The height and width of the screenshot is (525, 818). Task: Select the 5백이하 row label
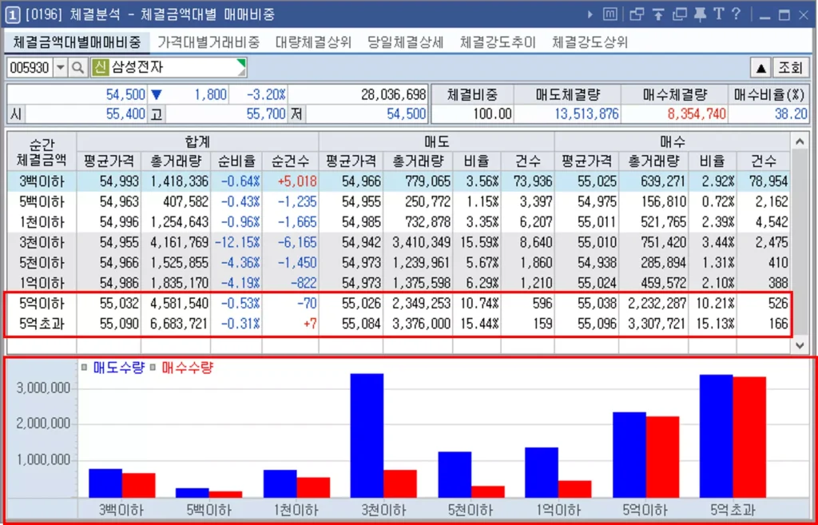[x=42, y=202]
